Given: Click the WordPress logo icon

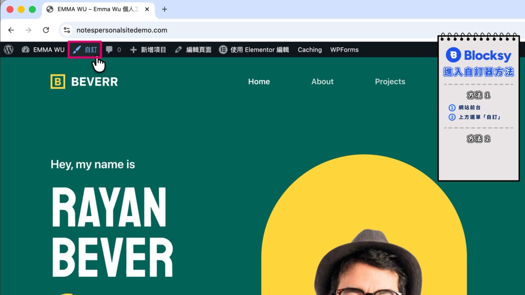Looking at the screenshot, I should point(9,50).
